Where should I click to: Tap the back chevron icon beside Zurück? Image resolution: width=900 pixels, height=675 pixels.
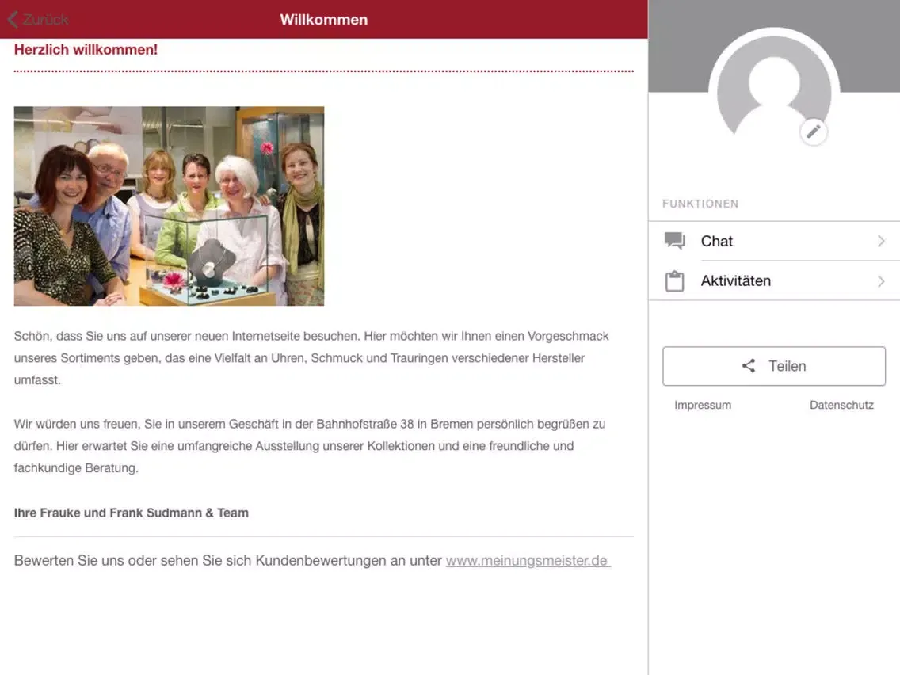click(13, 20)
